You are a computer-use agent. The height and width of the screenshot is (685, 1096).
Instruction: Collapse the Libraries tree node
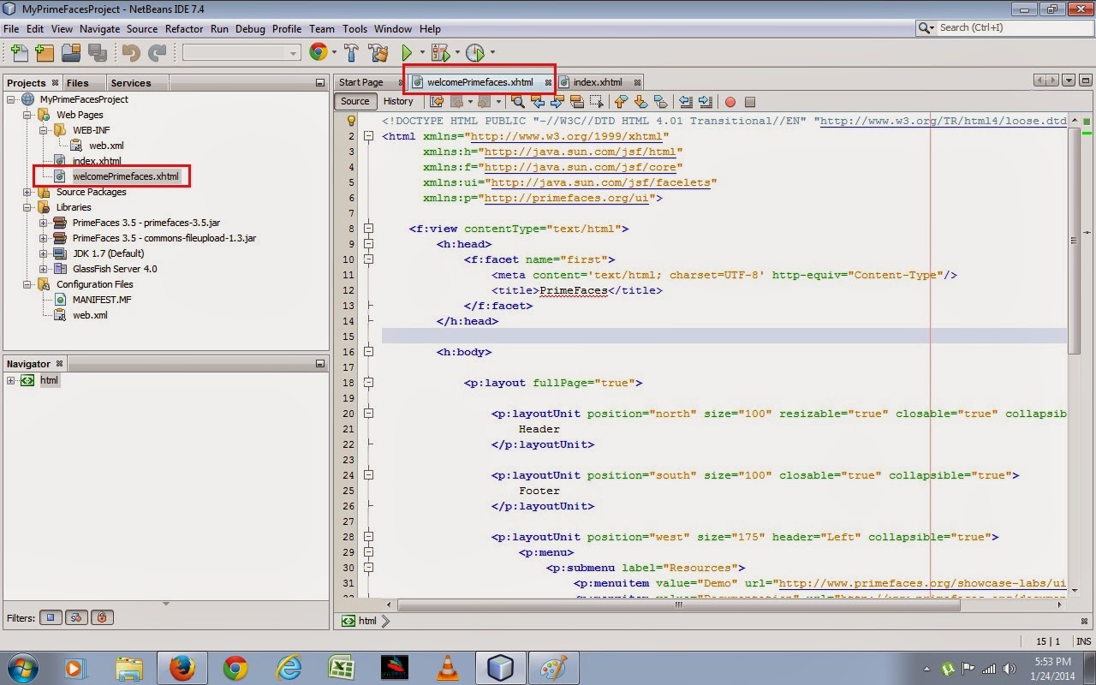(x=27, y=207)
